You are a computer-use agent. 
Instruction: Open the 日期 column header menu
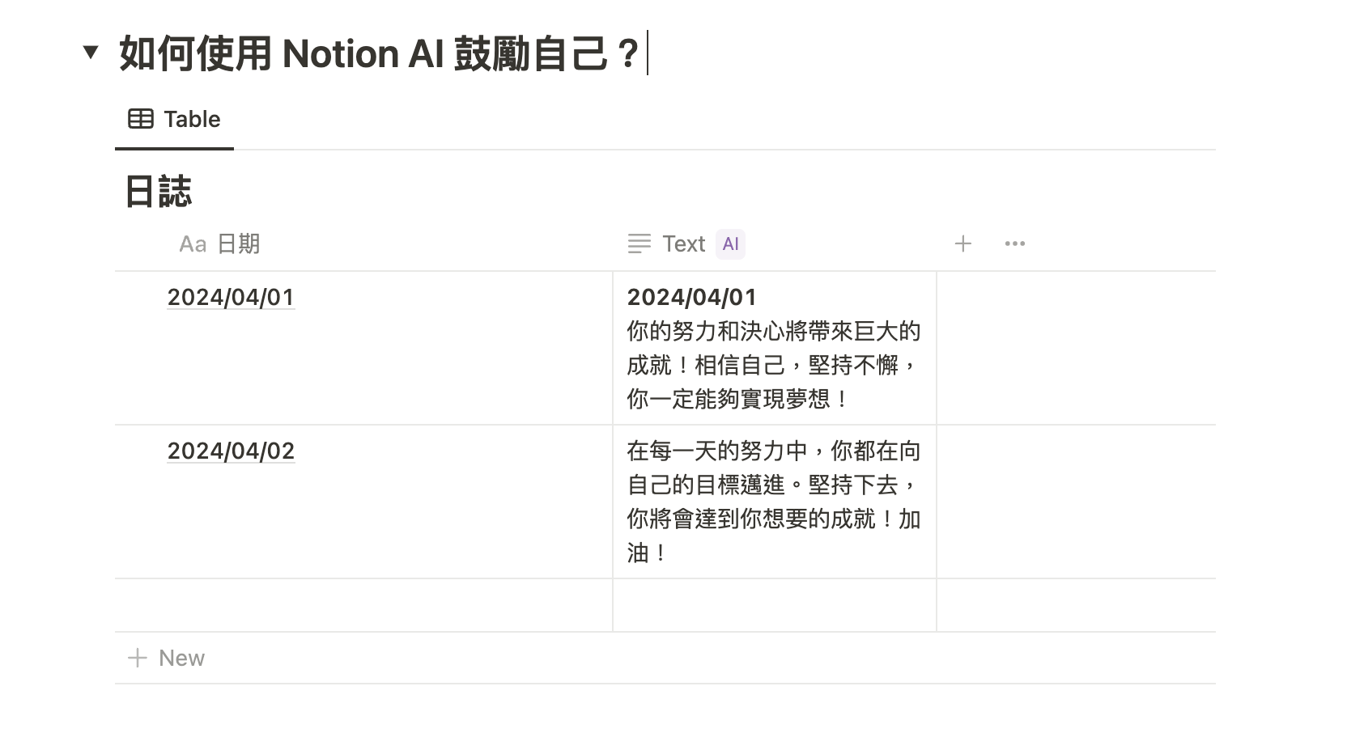pos(364,244)
